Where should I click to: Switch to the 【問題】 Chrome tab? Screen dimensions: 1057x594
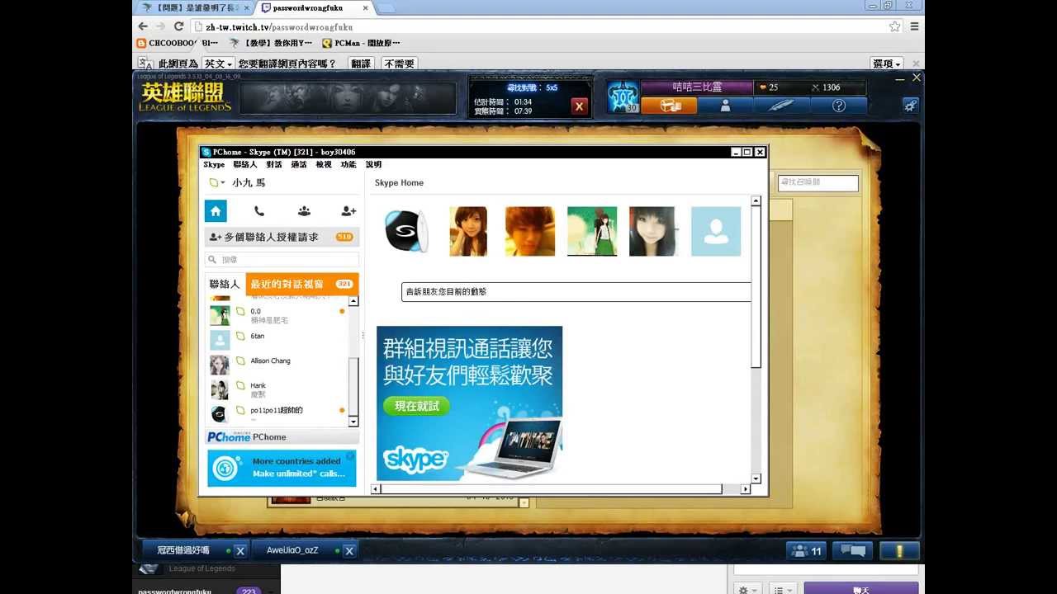194,7
